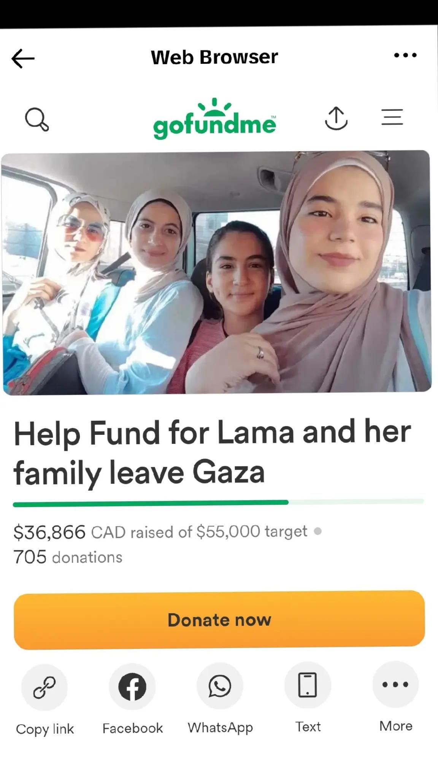Click the Copy link label
438x779 pixels.
pyautogui.click(x=45, y=729)
